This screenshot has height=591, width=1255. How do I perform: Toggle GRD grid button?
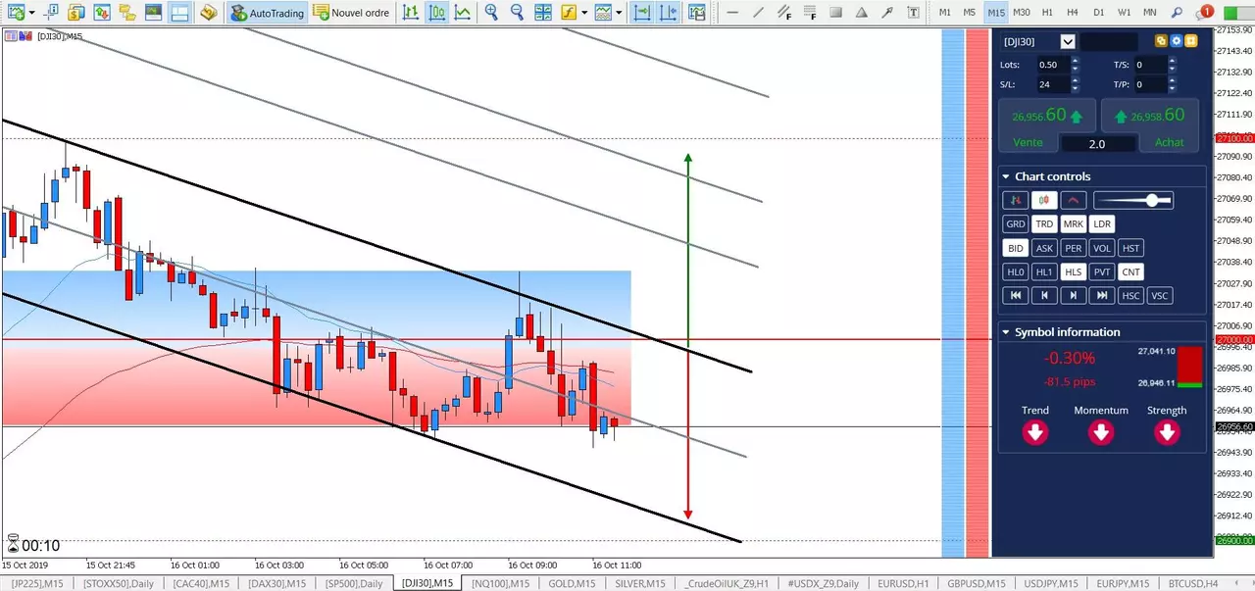click(1015, 223)
